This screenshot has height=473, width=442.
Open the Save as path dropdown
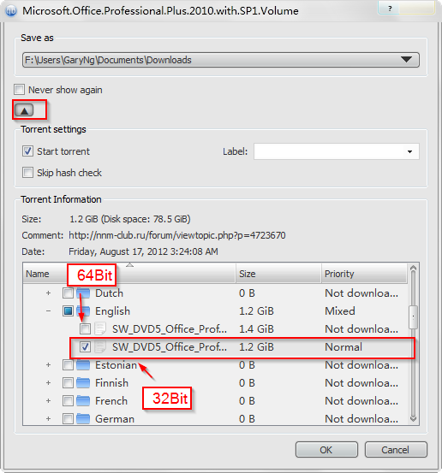click(406, 59)
